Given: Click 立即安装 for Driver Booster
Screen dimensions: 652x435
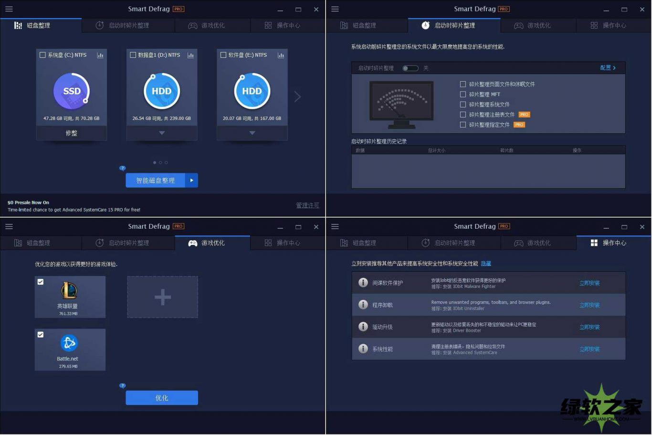Looking at the screenshot, I should 589,327.
